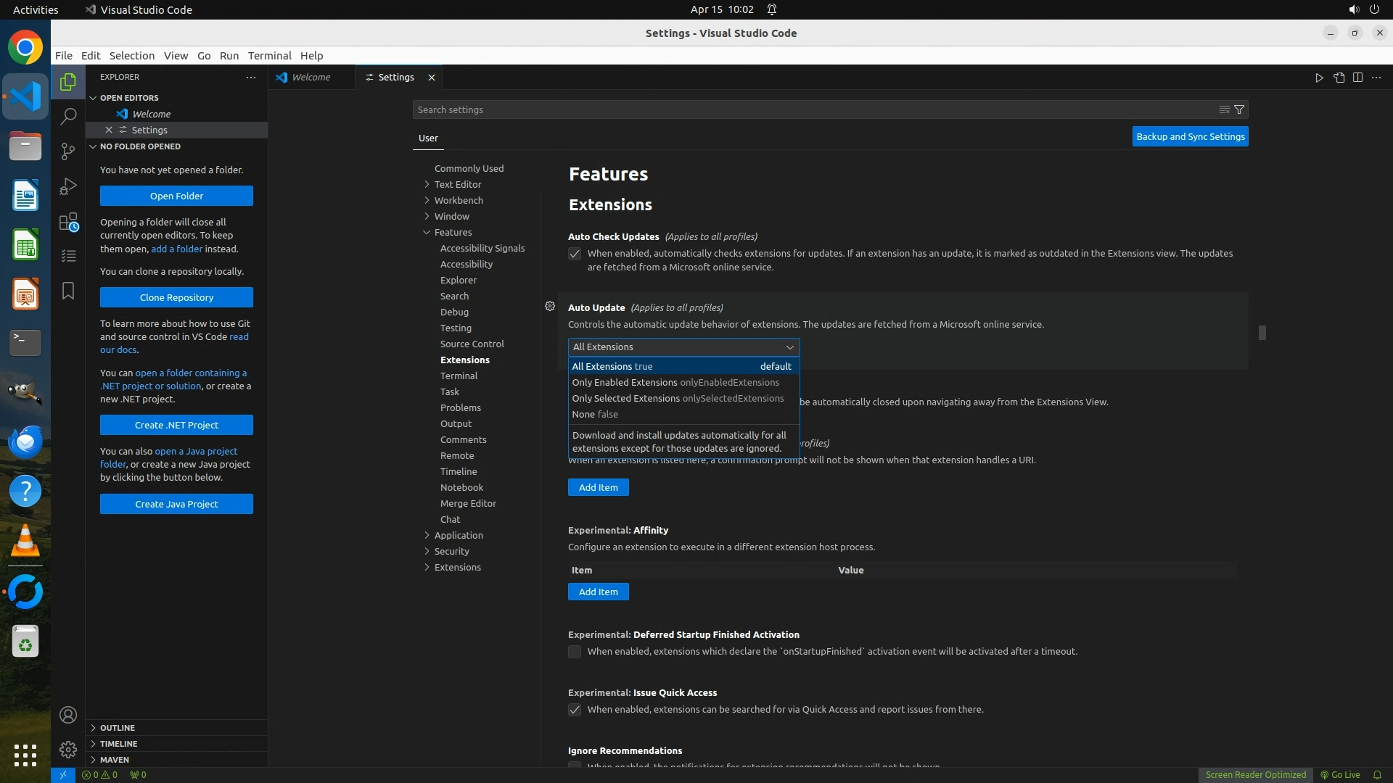
Task: Click the Search settings input field
Action: tap(813, 109)
